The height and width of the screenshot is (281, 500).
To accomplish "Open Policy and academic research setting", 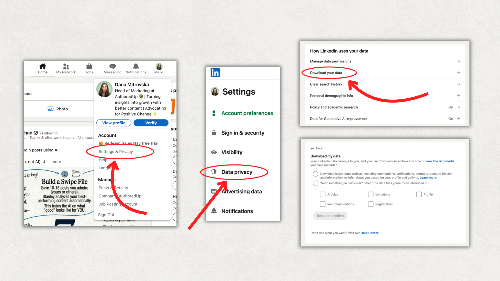I will [x=385, y=107].
